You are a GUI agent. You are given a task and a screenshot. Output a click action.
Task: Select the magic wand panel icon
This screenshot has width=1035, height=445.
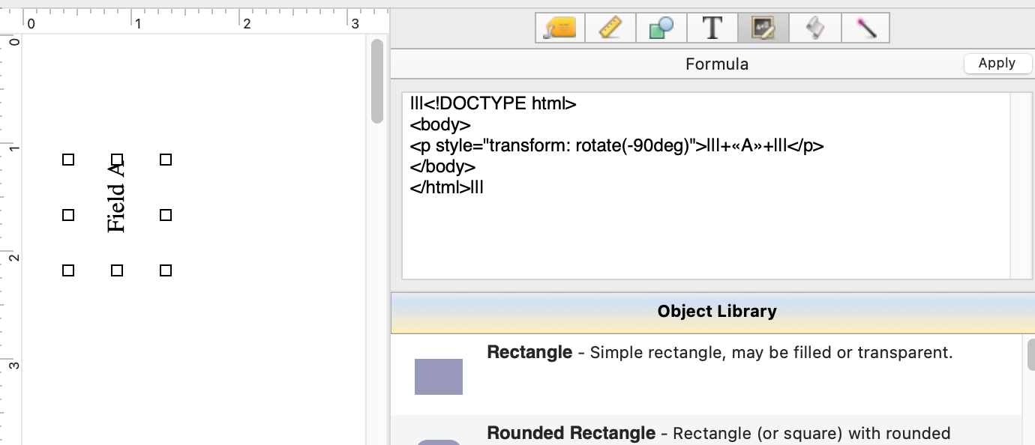click(865, 28)
